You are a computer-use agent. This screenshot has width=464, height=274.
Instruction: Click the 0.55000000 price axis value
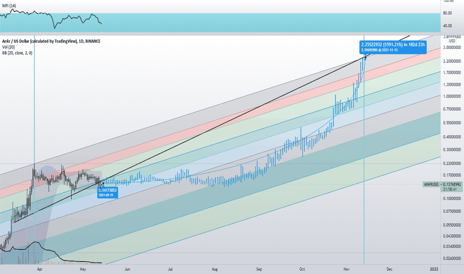click(452, 123)
